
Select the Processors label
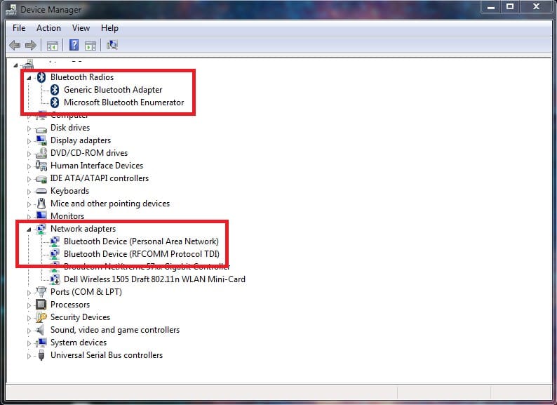click(70, 305)
